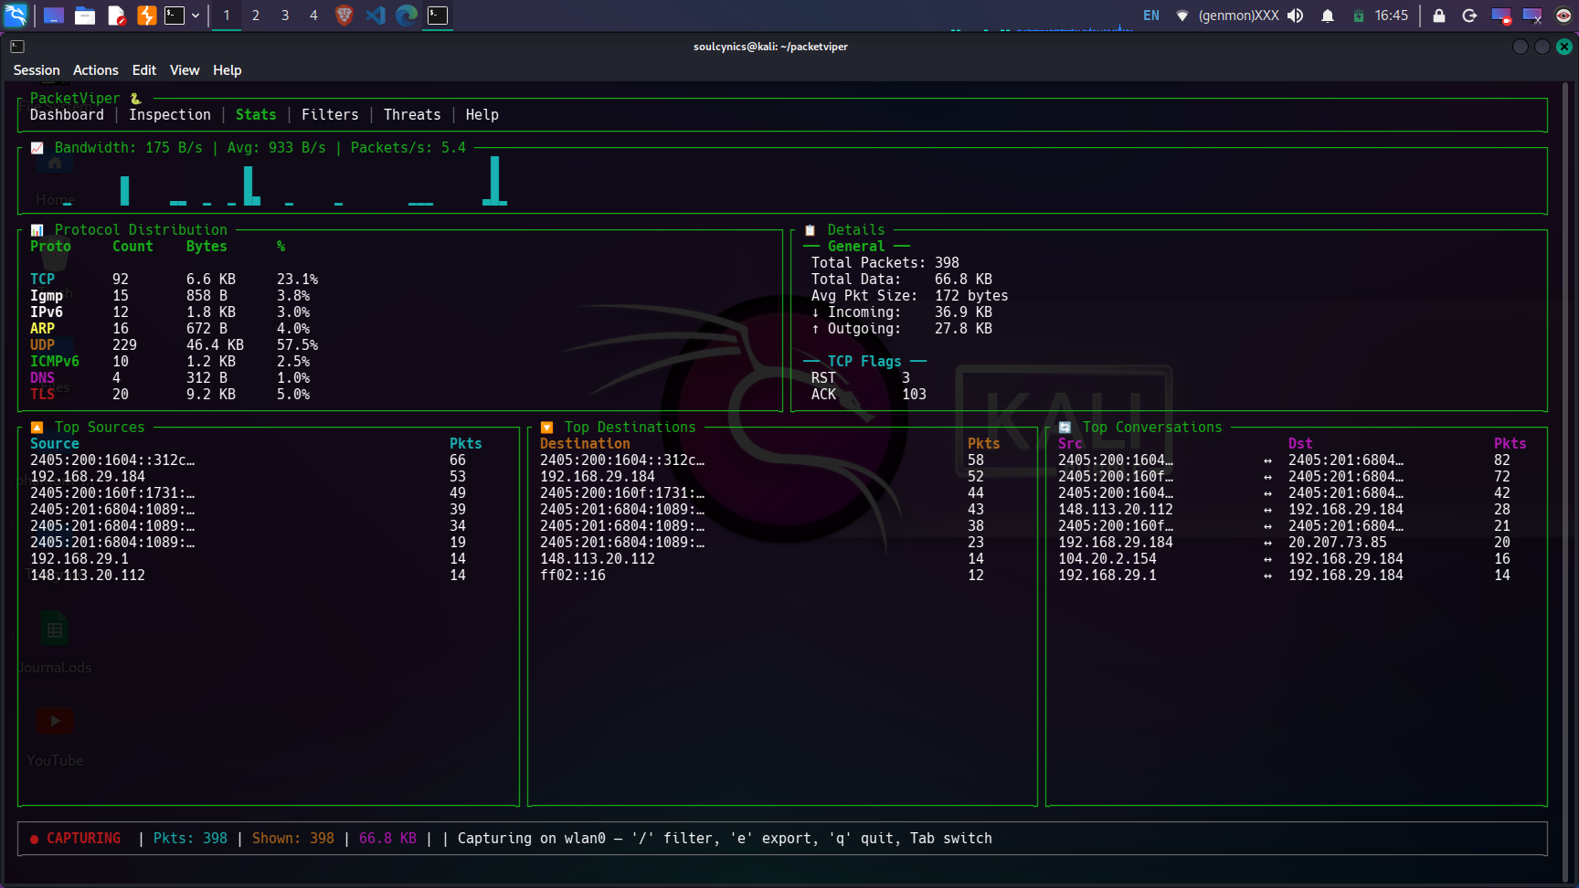Open Microsoft Edge from the panel

pyautogui.click(x=407, y=16)
